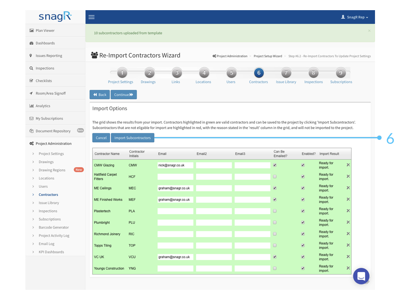Open Project Setup Wizard breadcrumb link

tap(268, 56)
